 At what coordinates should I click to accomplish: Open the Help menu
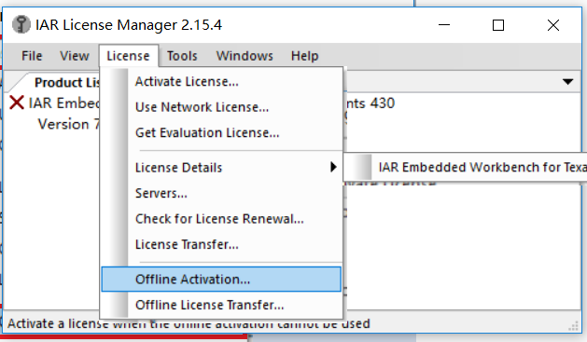coord(305,56)
